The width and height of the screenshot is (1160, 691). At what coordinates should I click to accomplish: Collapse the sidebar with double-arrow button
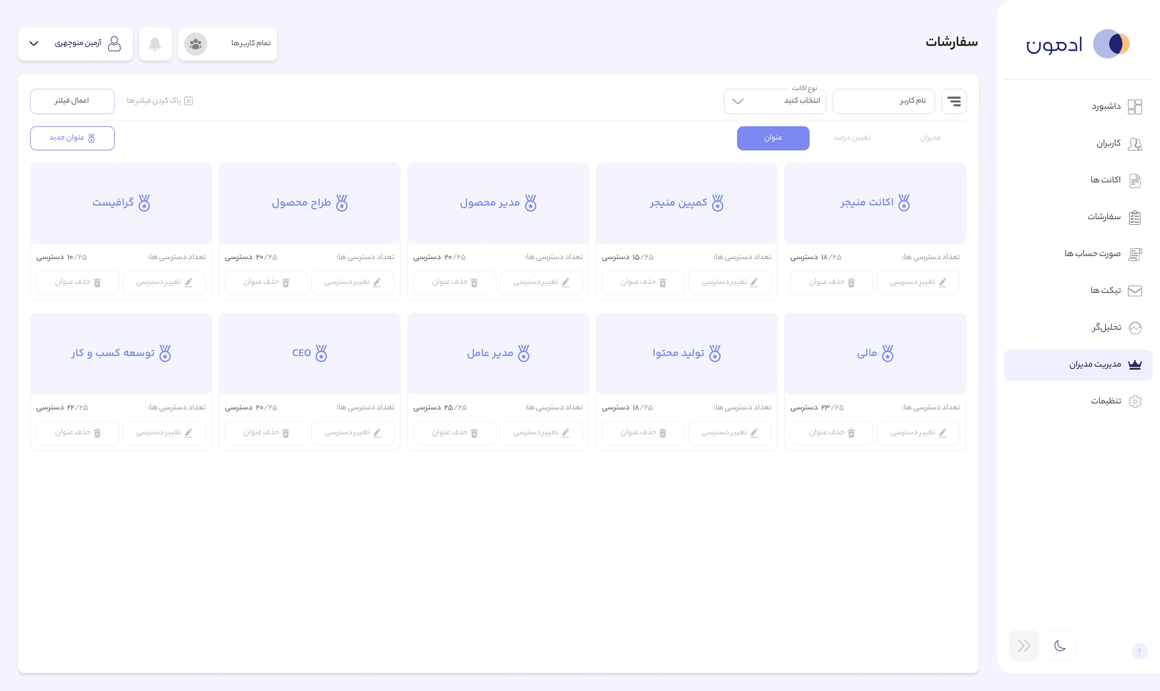tap(1024, 645)
